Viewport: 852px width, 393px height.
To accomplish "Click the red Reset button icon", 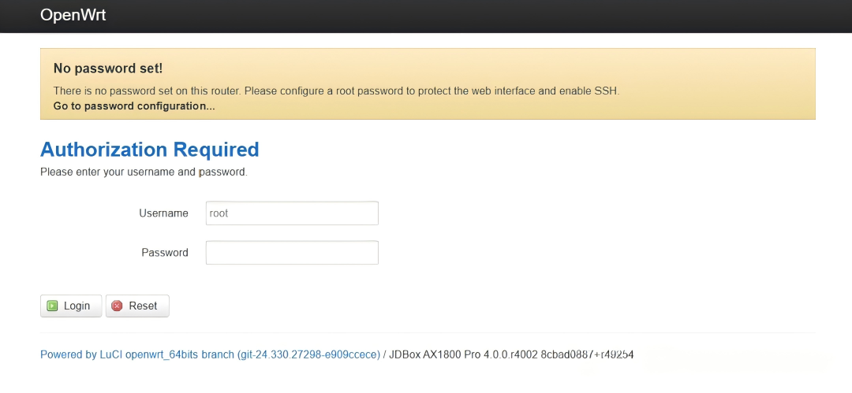I will [x=118, y=306].
